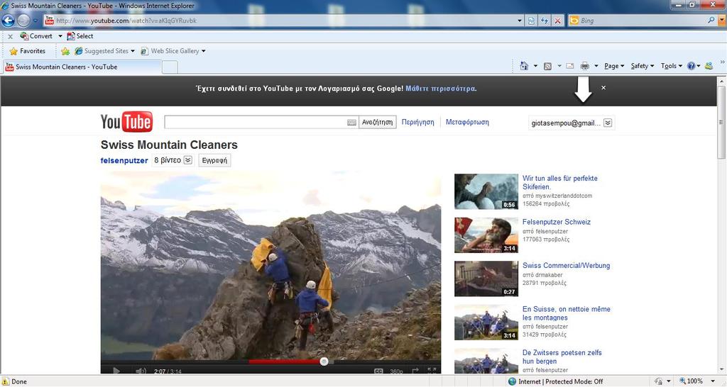Click the YouTube logo

tap(126, 122)
